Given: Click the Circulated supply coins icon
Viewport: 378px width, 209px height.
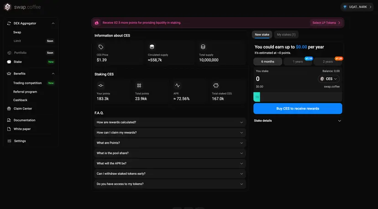Looking at the screenshot, I should click(152, 47).
